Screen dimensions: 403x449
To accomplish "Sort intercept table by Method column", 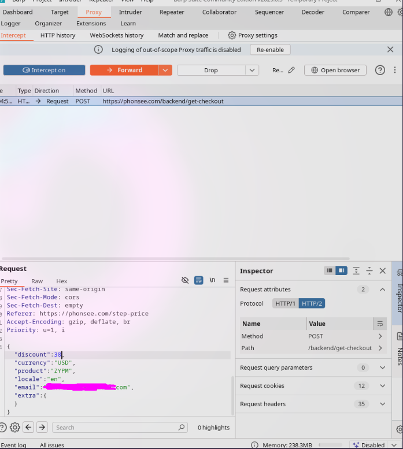I will point(86,91).
